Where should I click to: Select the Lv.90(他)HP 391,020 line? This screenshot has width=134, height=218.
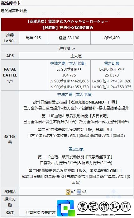click(112, 81)
